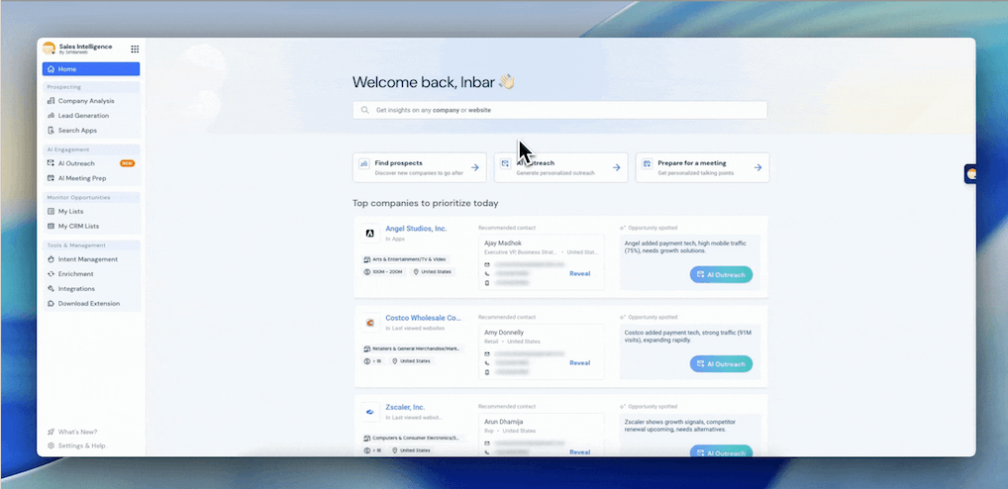Click the arrow on AI Outreach card
Viewport: 1008px width, 489px height.
click(616, 167)
